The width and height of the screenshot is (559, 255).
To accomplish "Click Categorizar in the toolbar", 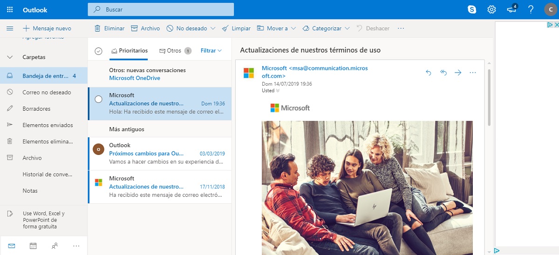I will (x=322, y=28).
